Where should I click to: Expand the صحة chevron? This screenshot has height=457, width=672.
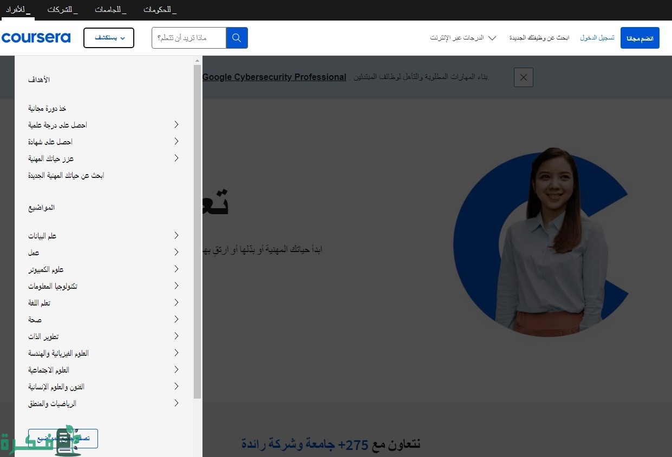click(x=176, y=319)
